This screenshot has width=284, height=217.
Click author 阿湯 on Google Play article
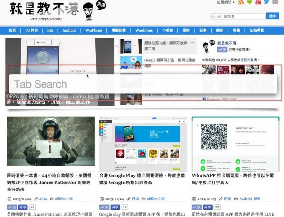point(135,199)
